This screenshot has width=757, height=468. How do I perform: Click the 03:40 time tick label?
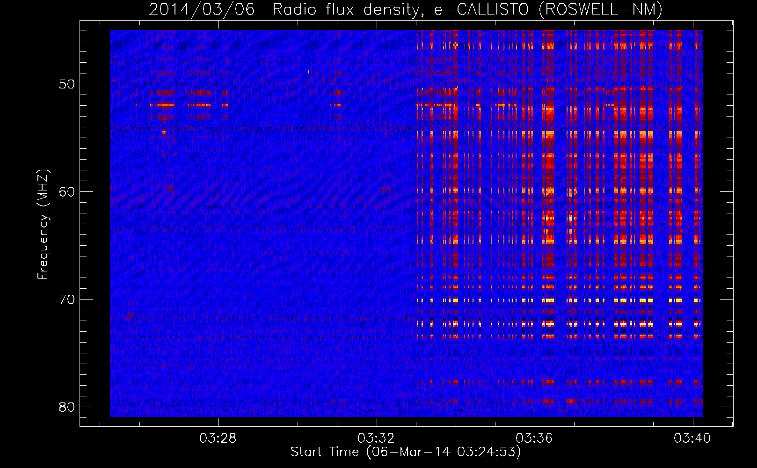[x=692, y=439]
